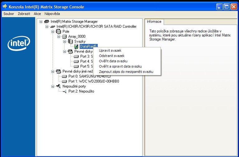Enable Zapnout zápis do mezipaměti svazku
Screen dimensions: 239x157
point(126,72)
